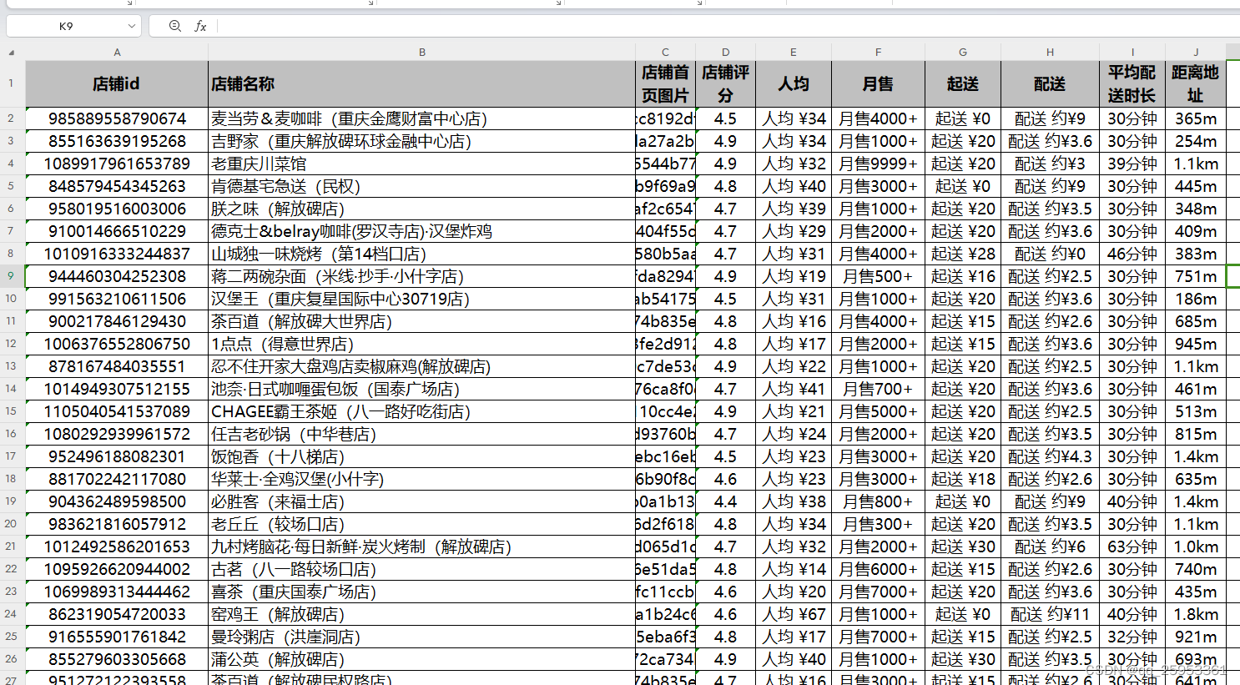Select column D header

[x=726, y=52]
